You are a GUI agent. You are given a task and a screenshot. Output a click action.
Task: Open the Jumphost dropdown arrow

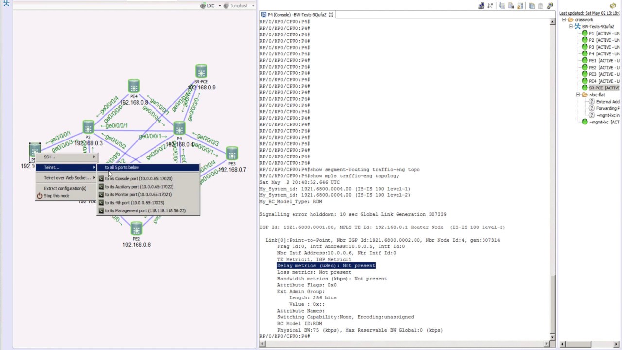252,6
